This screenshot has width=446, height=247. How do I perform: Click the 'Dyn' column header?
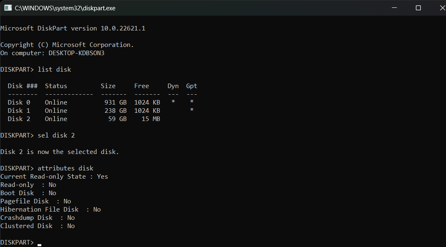pyautogui.click(x=173, y=86)
